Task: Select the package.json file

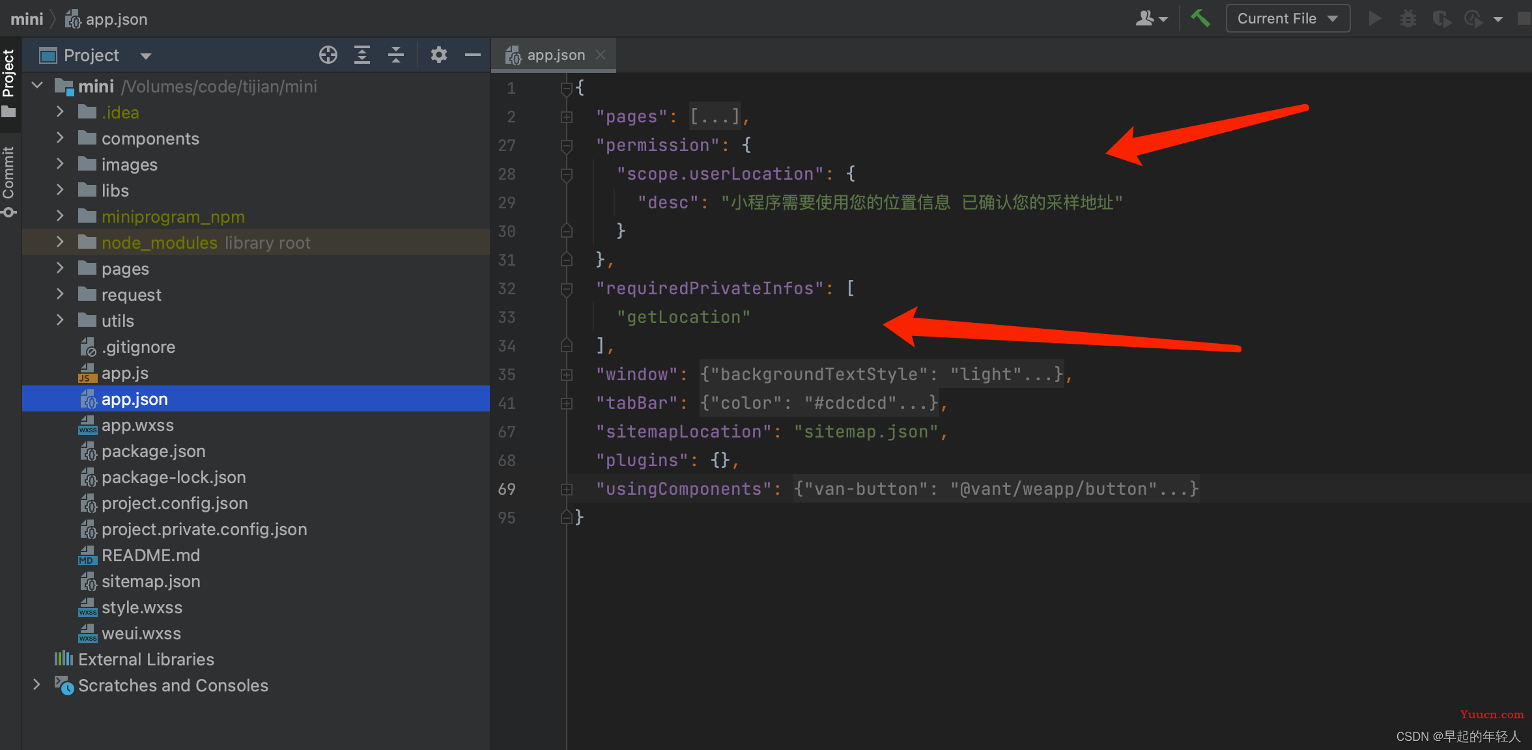Action: click(x=256, y=451)
